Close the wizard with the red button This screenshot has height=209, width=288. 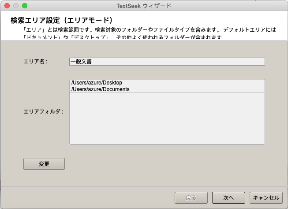pos(7,6)
